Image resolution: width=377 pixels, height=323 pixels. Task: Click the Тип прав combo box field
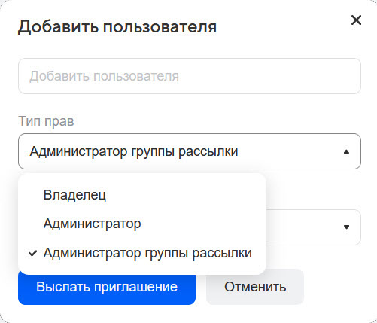[190, 151]
